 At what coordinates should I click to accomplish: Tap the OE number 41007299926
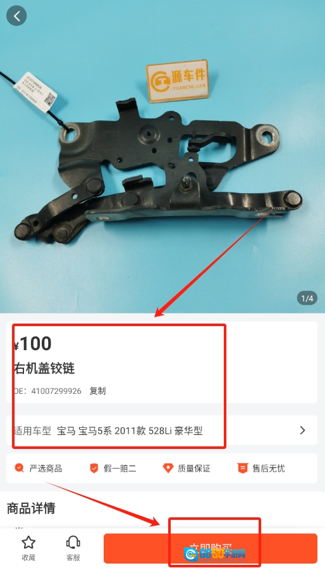(x=56, y=391)
